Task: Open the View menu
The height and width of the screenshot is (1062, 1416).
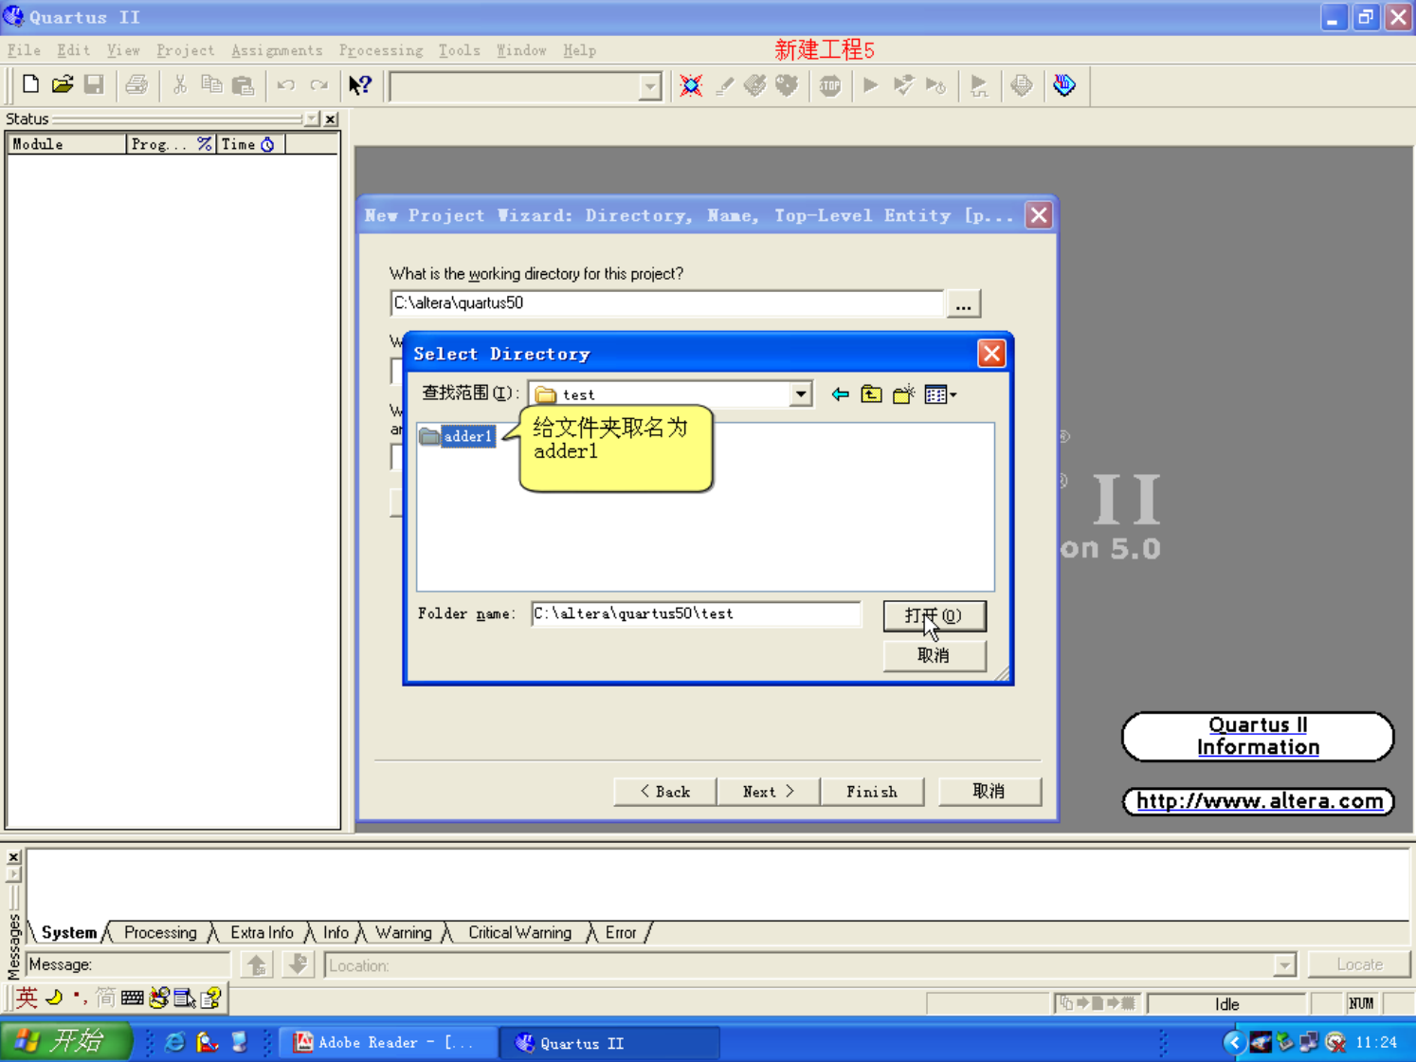Action: (123, 50)
